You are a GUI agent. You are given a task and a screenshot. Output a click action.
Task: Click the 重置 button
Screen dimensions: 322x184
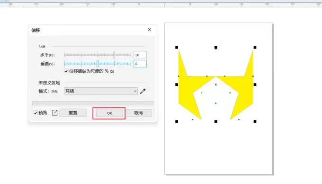pyautogui.click(x=73, y=113)
